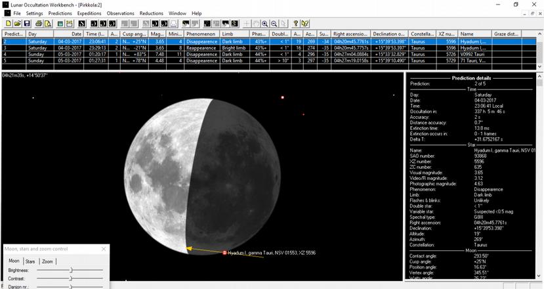Screen dimensions: 544x289
Task: Click the Spectral type G8III value
Action: point(478,217)
